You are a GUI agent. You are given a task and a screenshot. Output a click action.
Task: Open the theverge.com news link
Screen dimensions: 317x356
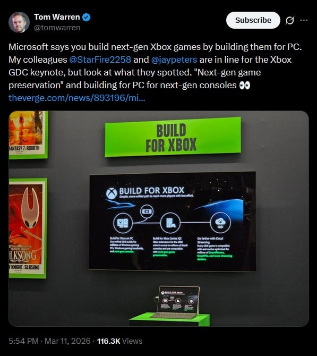tap(76, 98)
